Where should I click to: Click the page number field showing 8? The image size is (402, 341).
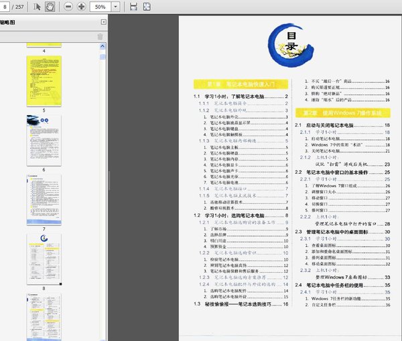[x=5, y=7]
